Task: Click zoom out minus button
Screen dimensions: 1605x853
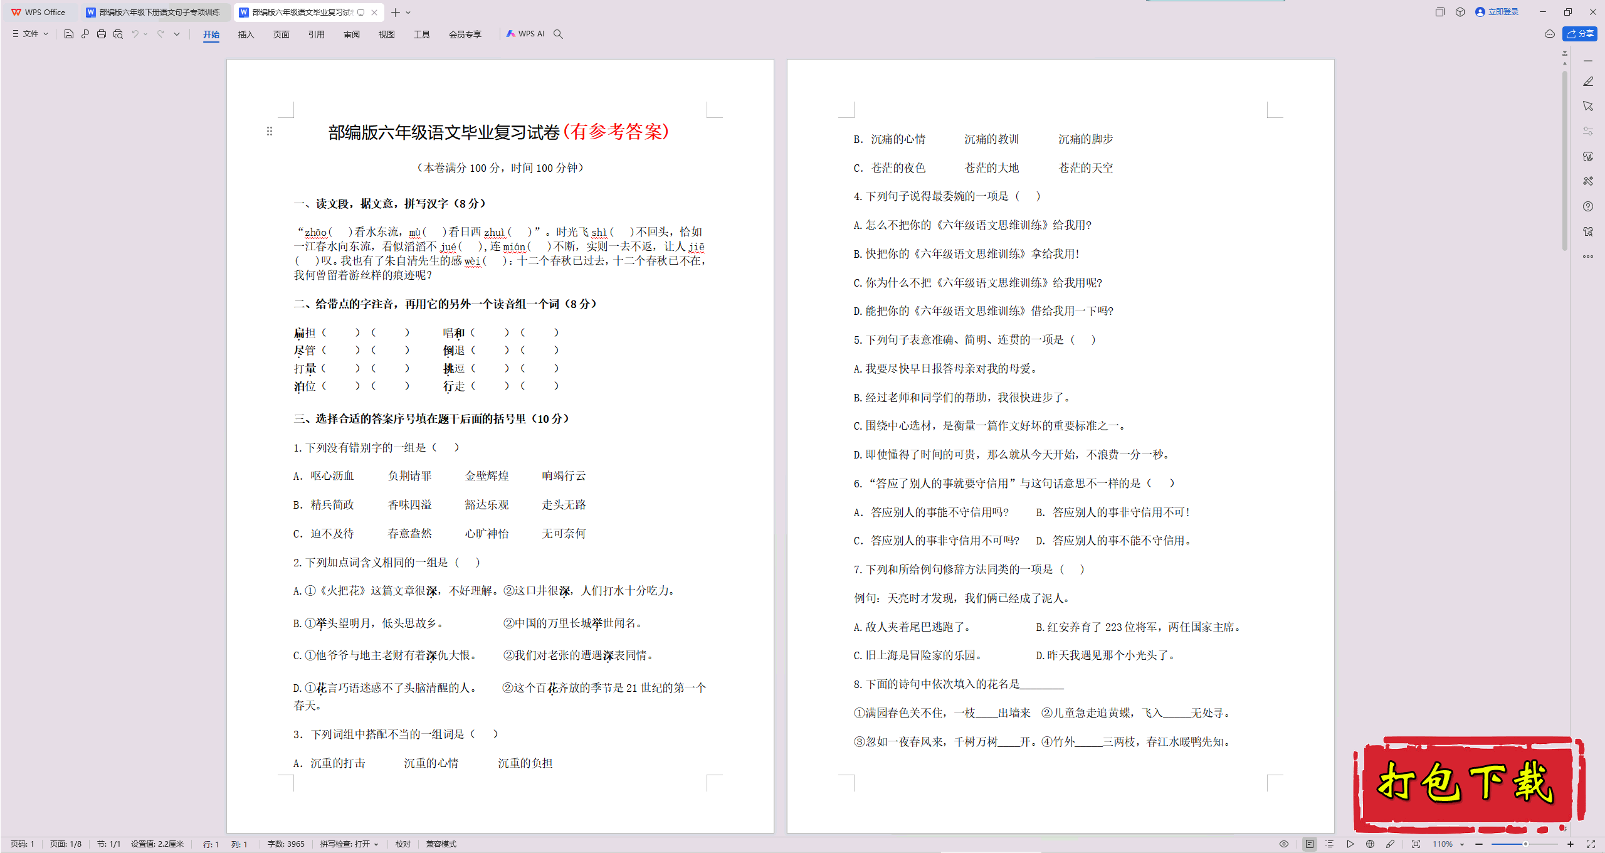Action: (x=1480, y=844)
